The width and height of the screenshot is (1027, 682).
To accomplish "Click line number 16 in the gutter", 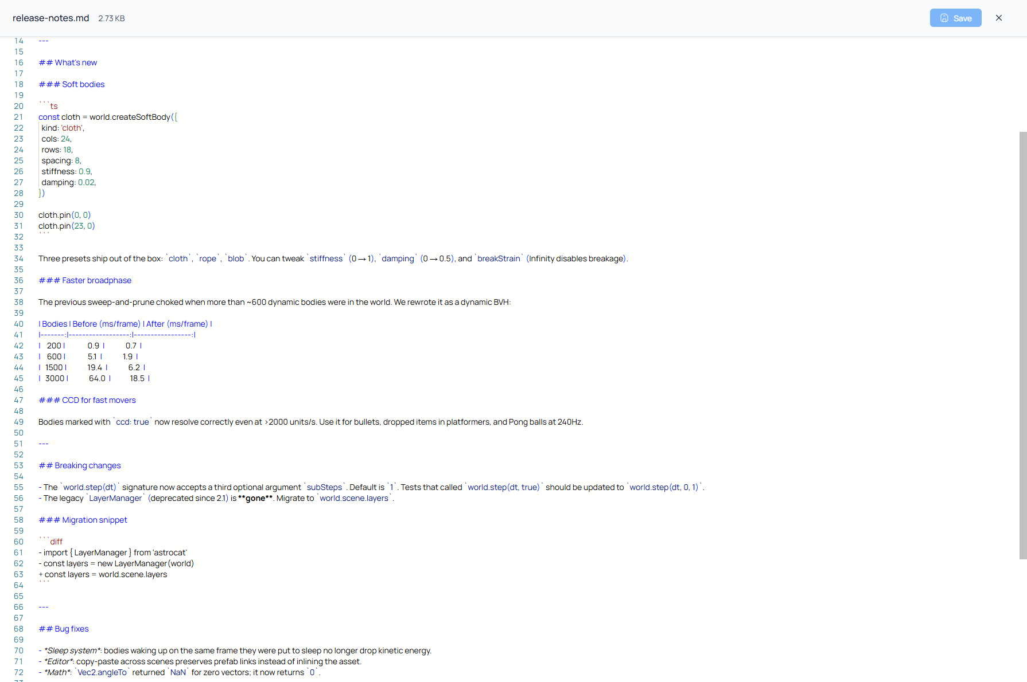I will pyautogui.click(x=19, y=62).
